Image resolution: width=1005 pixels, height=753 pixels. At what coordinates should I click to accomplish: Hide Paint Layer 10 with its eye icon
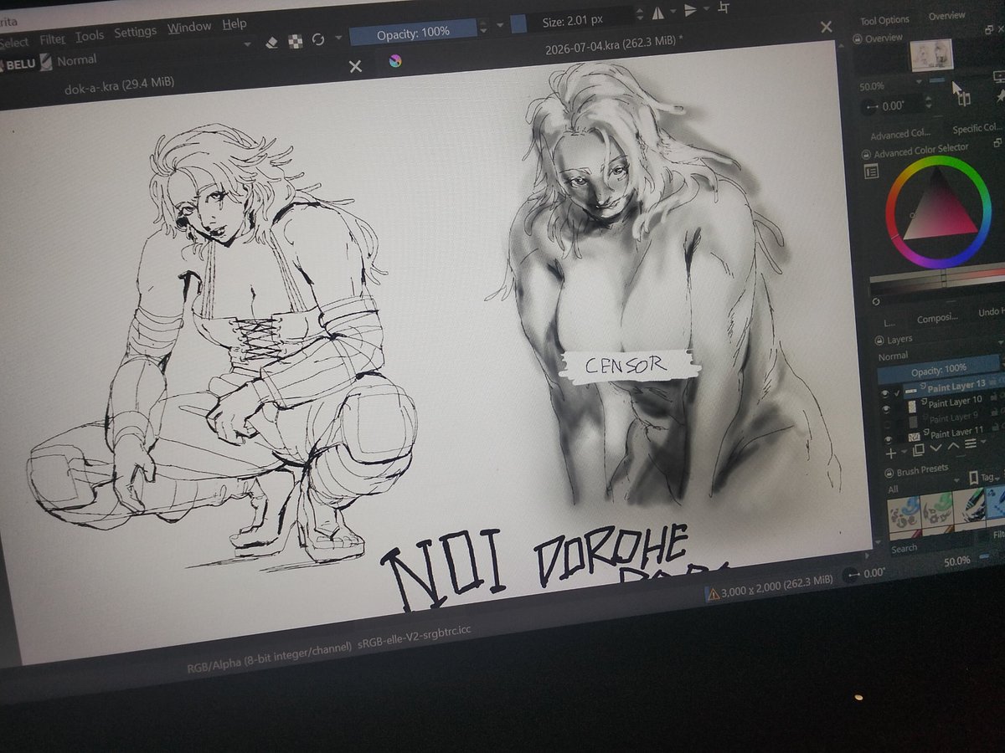pyautogui.click(x=886, y=408)
